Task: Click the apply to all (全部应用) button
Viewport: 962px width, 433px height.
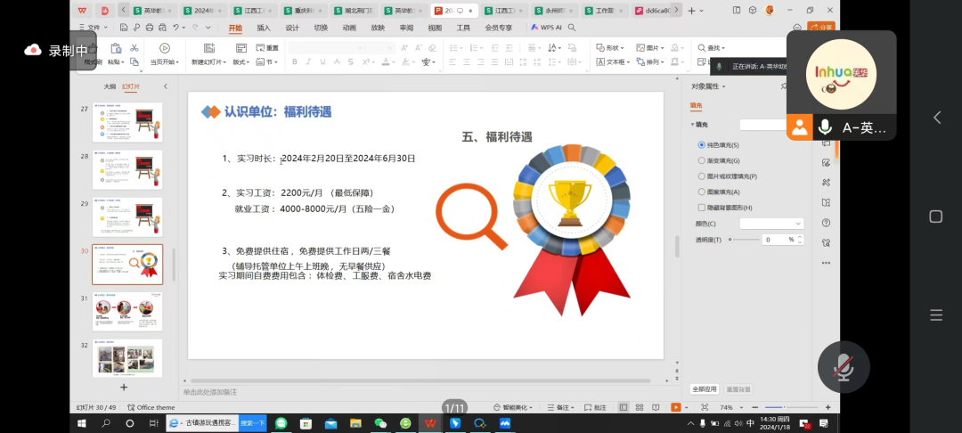Action: 704,389
